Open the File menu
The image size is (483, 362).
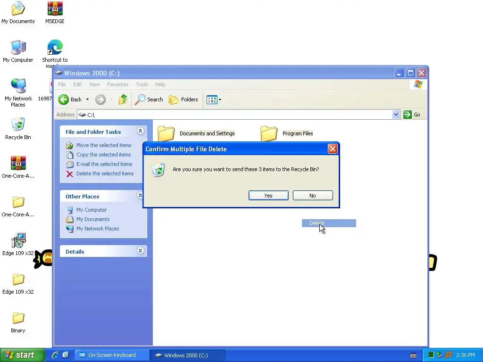pos(62,84)
